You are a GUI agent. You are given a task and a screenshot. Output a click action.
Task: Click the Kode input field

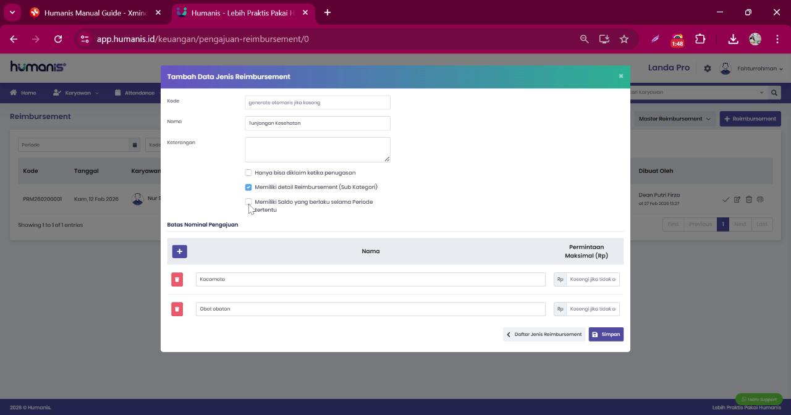click(318, 103)
